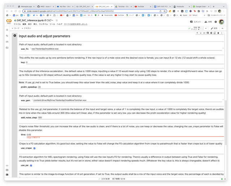Add a new code cell with コード

(x=16, y=28)
